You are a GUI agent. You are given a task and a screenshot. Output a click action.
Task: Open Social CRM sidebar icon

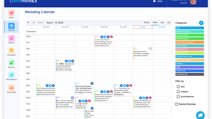11,88
